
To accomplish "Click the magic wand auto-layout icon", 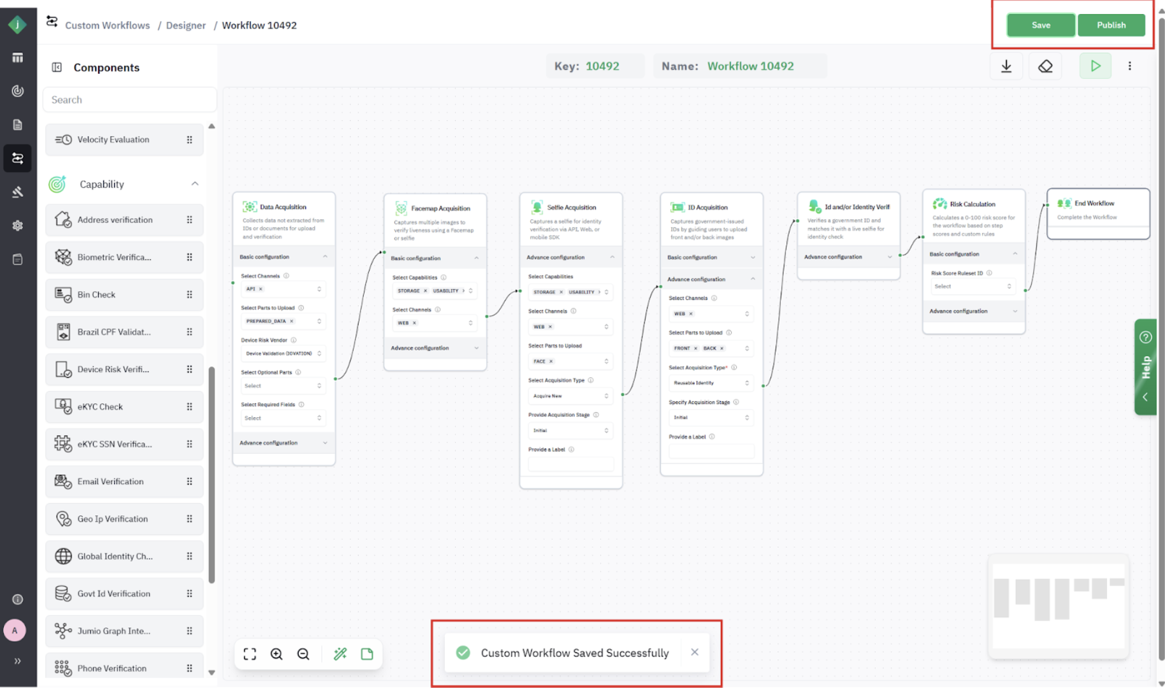I will pos(340,654).
